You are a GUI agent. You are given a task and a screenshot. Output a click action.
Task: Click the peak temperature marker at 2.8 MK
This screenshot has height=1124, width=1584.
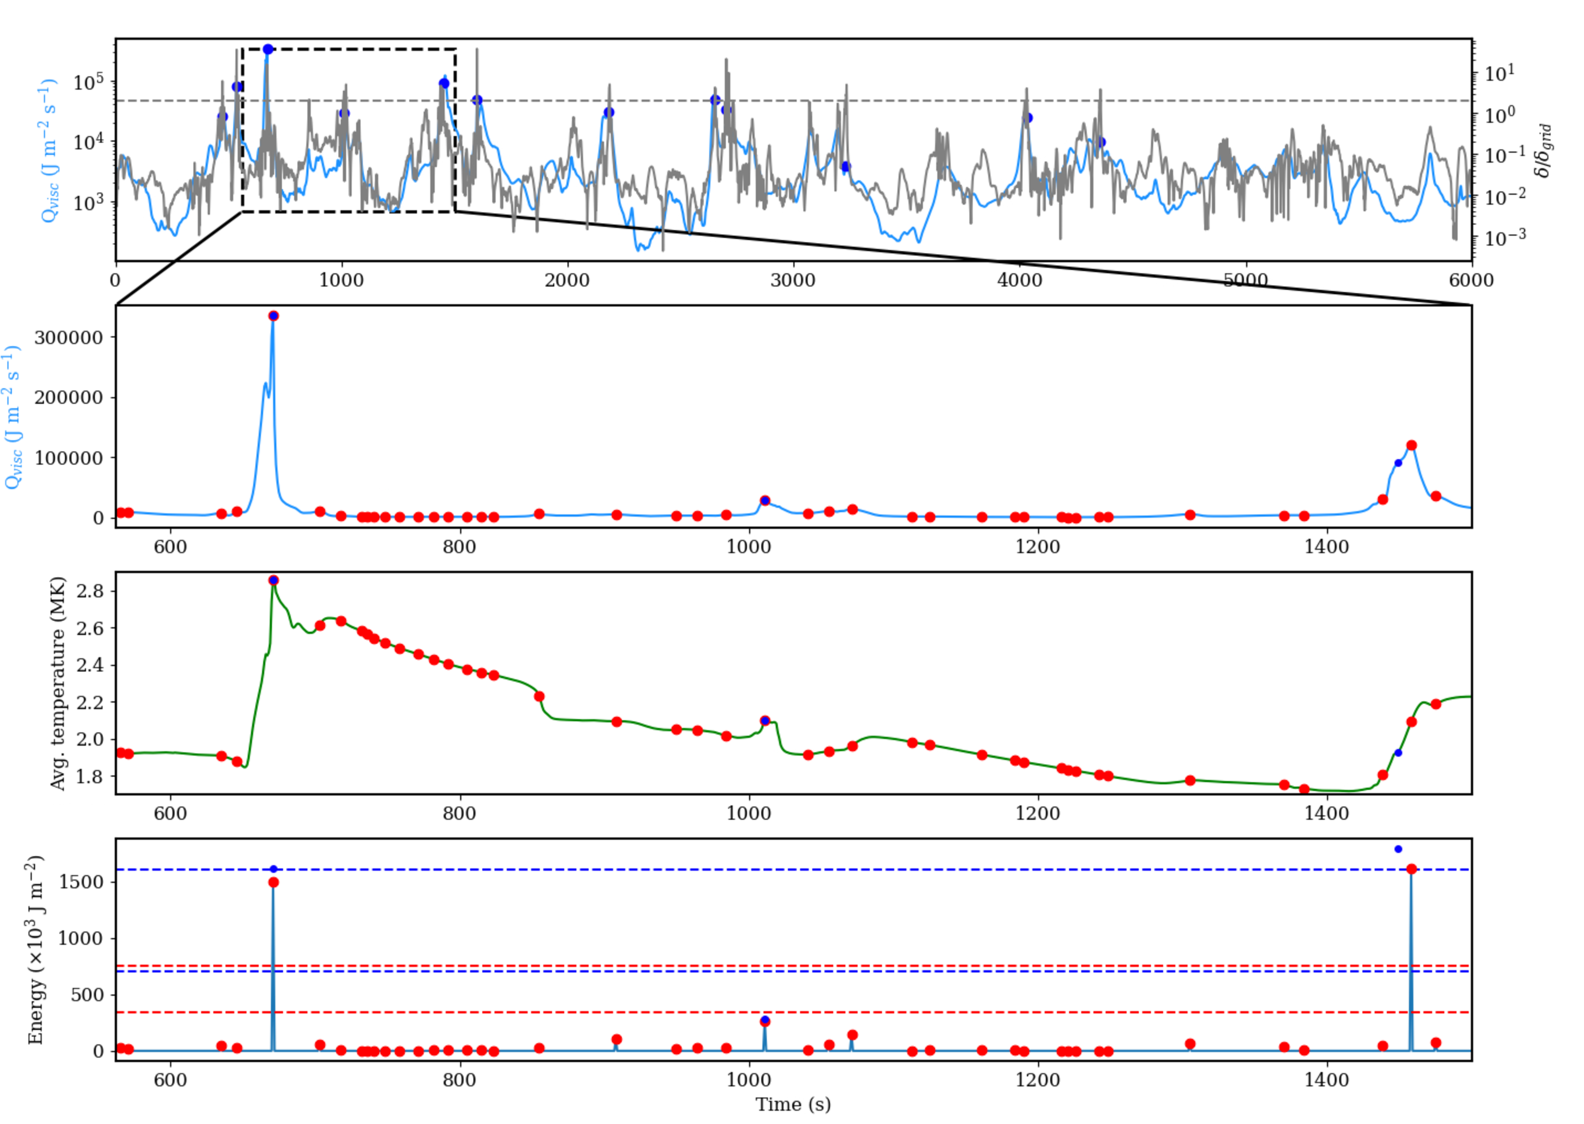[x=273, y=580]
